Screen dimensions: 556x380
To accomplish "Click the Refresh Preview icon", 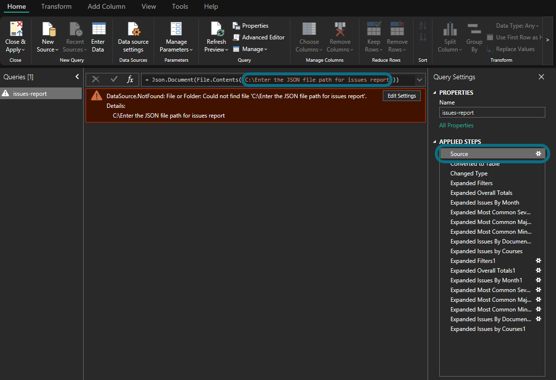I will 217,29.
